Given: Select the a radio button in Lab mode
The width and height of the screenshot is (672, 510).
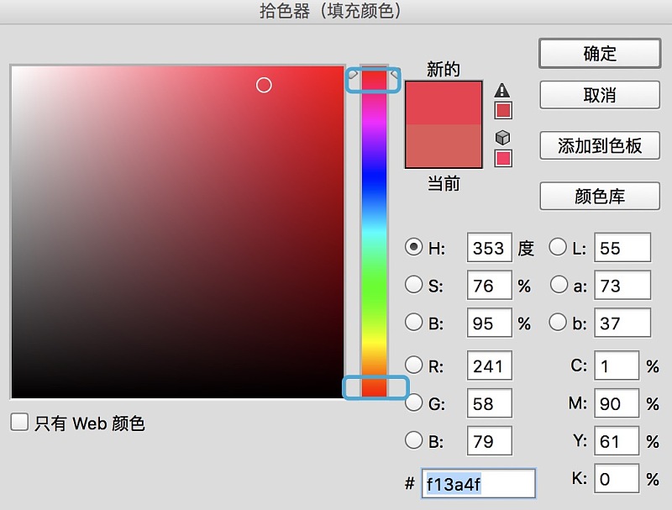Looking at the screenshot, I should [559, 285].
